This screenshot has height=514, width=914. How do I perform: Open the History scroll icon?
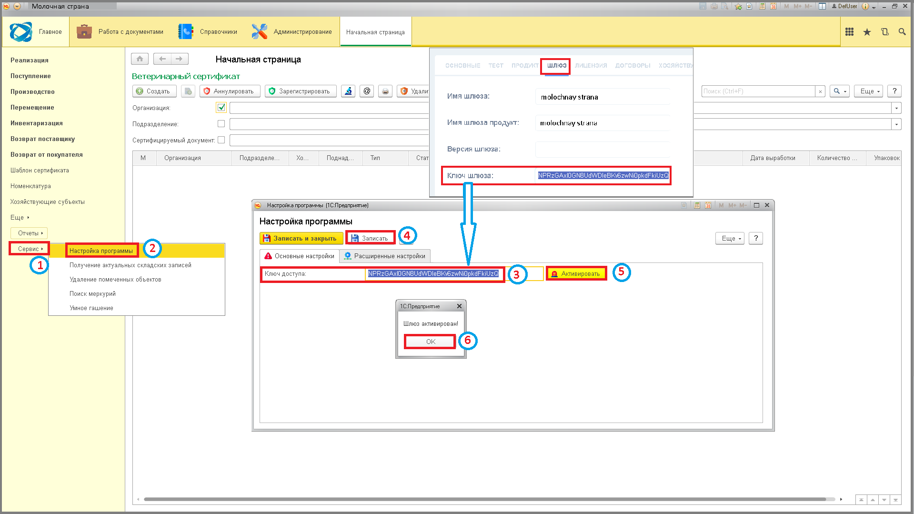(x=884, y=32)
